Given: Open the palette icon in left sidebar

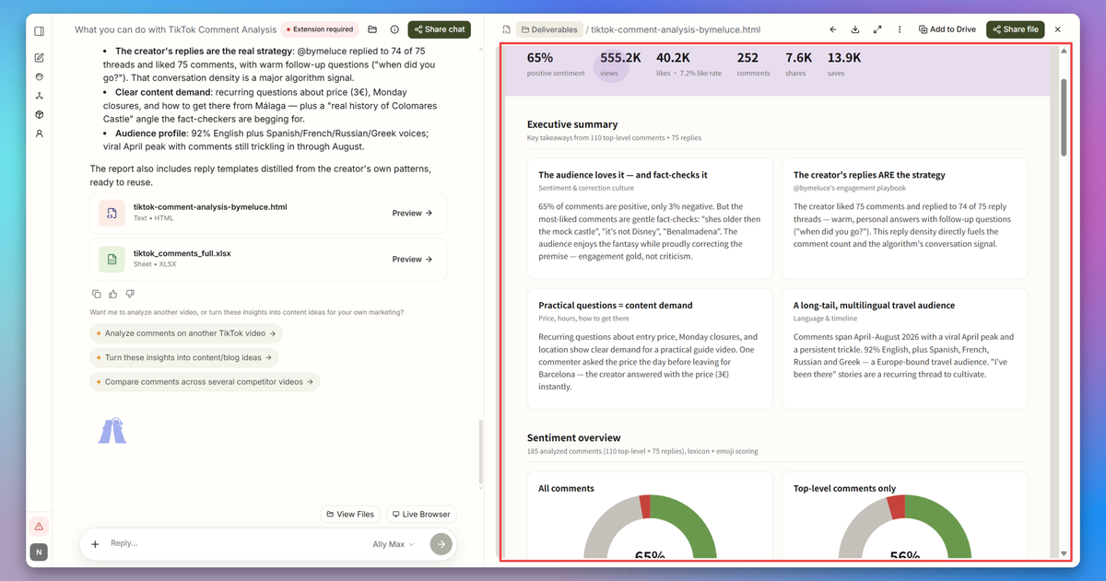Looking at the screenshot, I should click(x=39, y=76).
